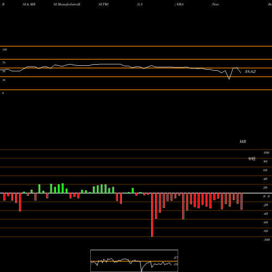Click the -40 label on MR axis
The height and width of the screenshot is (272, 272).
(x=265, y=214)
